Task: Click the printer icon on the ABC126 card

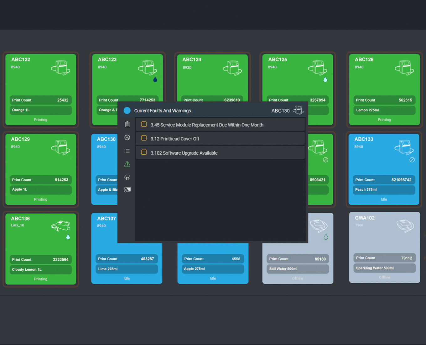Action: pyautogui.click(x=404, y=68)
